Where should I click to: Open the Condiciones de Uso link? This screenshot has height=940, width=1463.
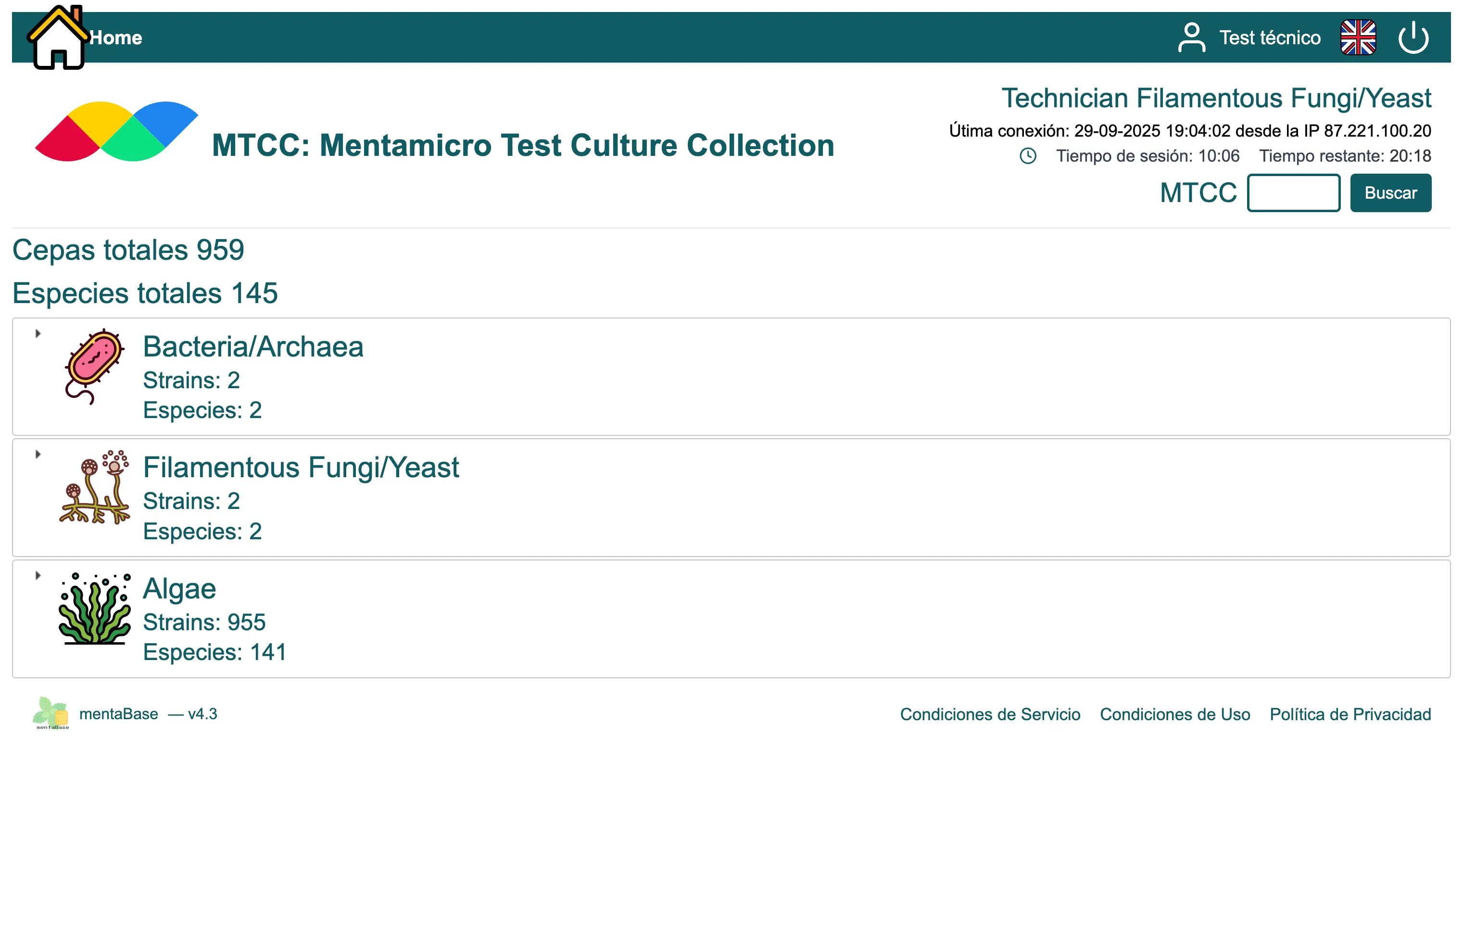coord(1174,714)
